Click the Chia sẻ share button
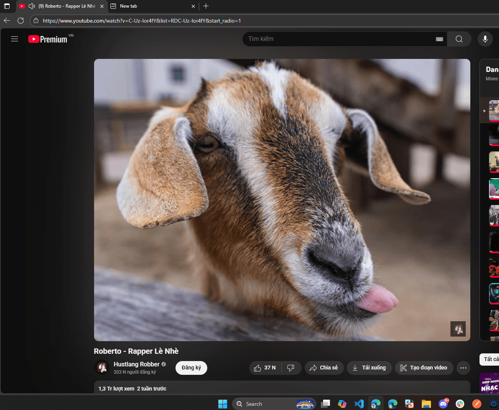 click(x=324, y=368)
